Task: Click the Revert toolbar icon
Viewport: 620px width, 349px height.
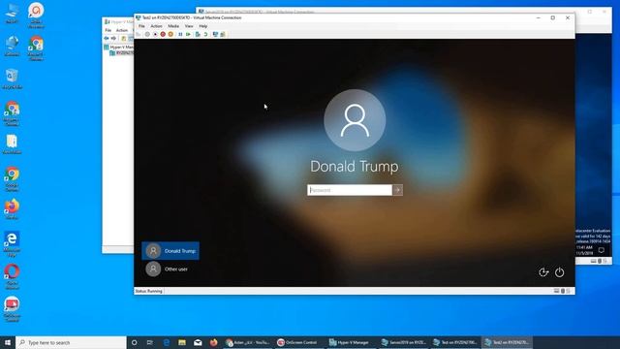Action: pyautogui.click(x=205, y=35)
